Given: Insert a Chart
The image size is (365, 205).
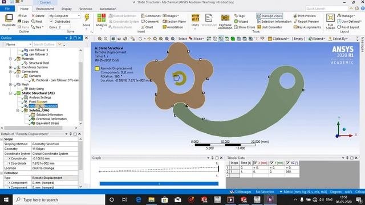Looking at the screenshot, I should click(147, 27).
